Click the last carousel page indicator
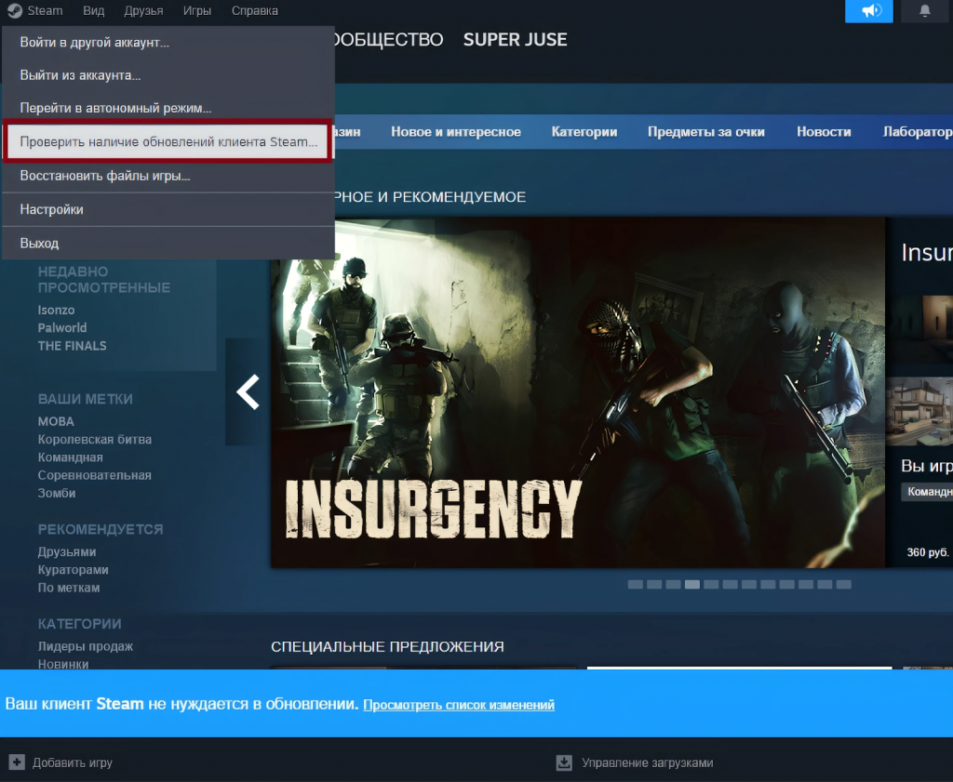 [x=843, y=585]
